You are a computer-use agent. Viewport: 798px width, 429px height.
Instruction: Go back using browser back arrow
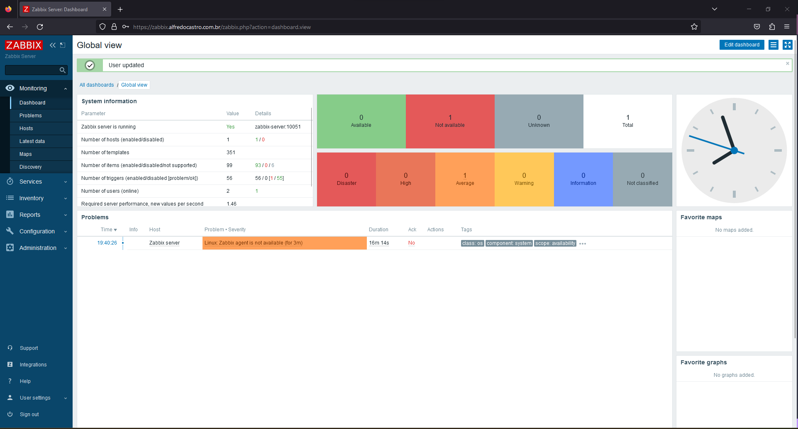click(10, 27)
